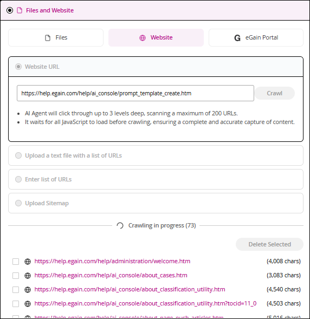Click the note about waiting for JavaScript to load
The image size is (310, 319).
[x=160, y=122]
